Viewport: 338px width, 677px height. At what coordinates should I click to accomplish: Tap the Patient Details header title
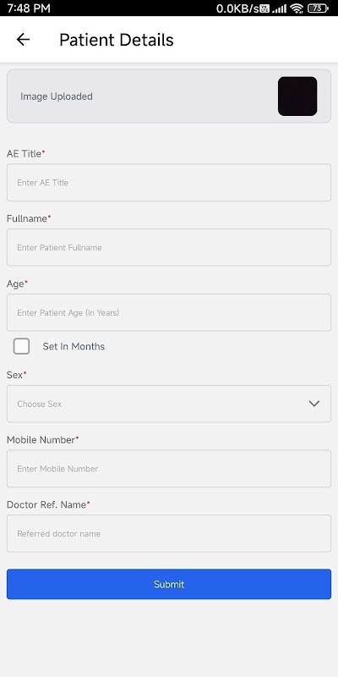(117, 40)
